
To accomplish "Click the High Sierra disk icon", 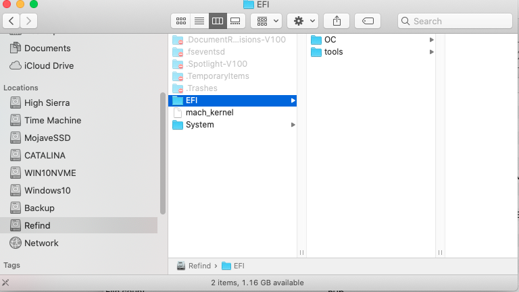I will (16, 103).
